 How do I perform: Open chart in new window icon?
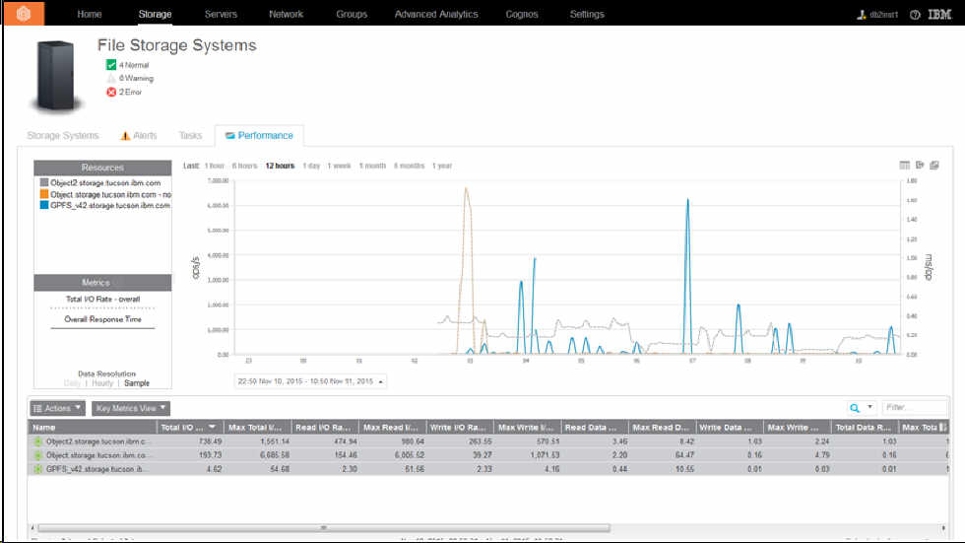click(934, 166)
